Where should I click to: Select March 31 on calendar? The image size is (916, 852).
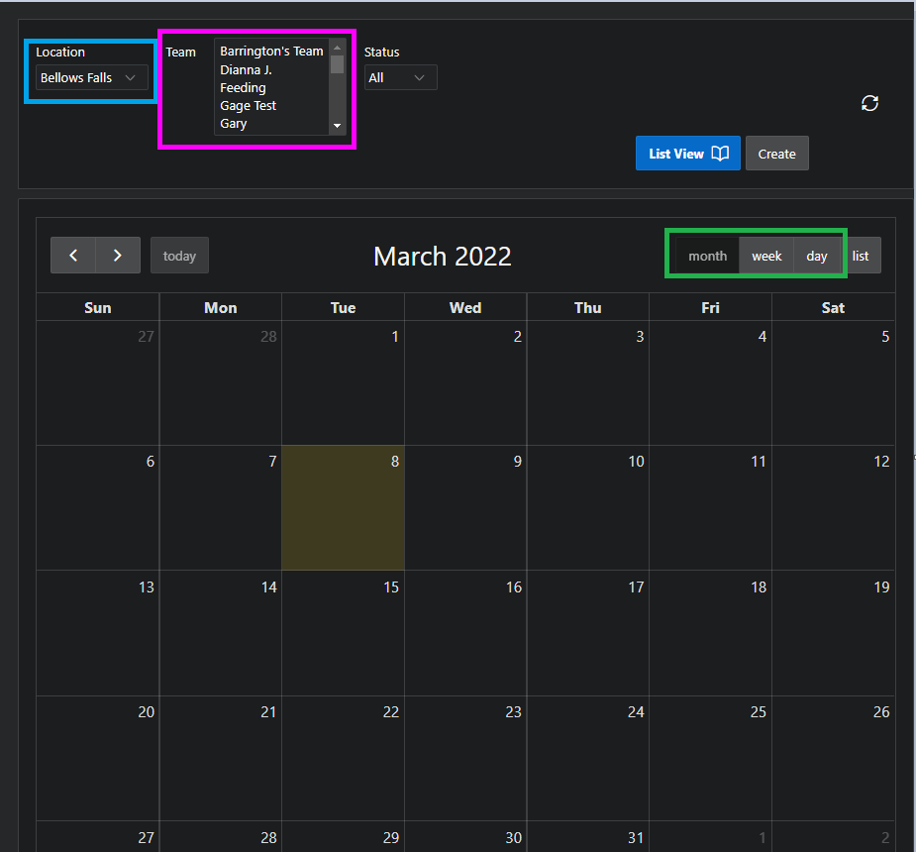[587, 837]
